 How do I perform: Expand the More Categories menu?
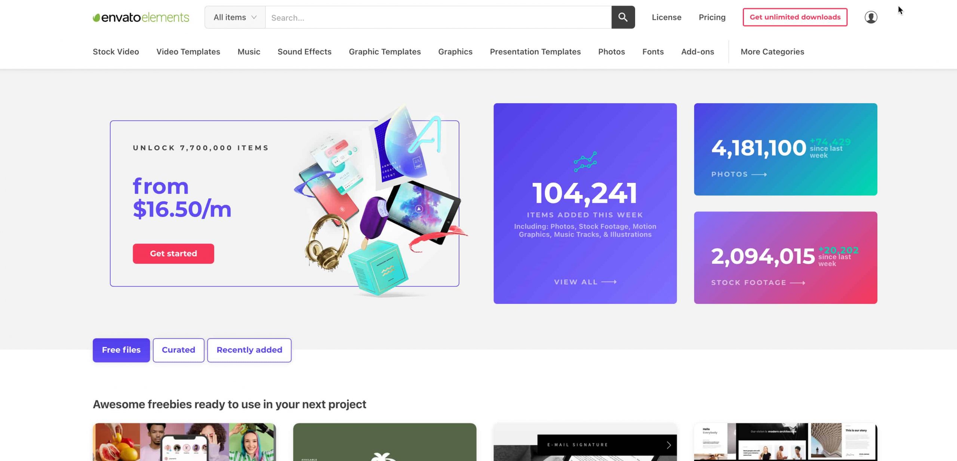pyautogui.click(x=772, y=52)
